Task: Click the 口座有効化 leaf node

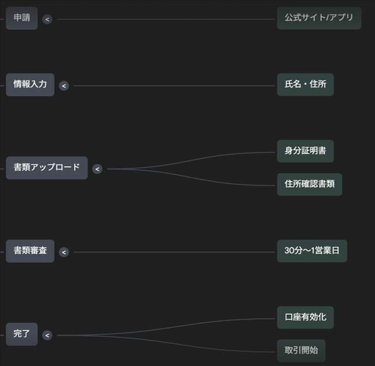Action: coord(305,318)
